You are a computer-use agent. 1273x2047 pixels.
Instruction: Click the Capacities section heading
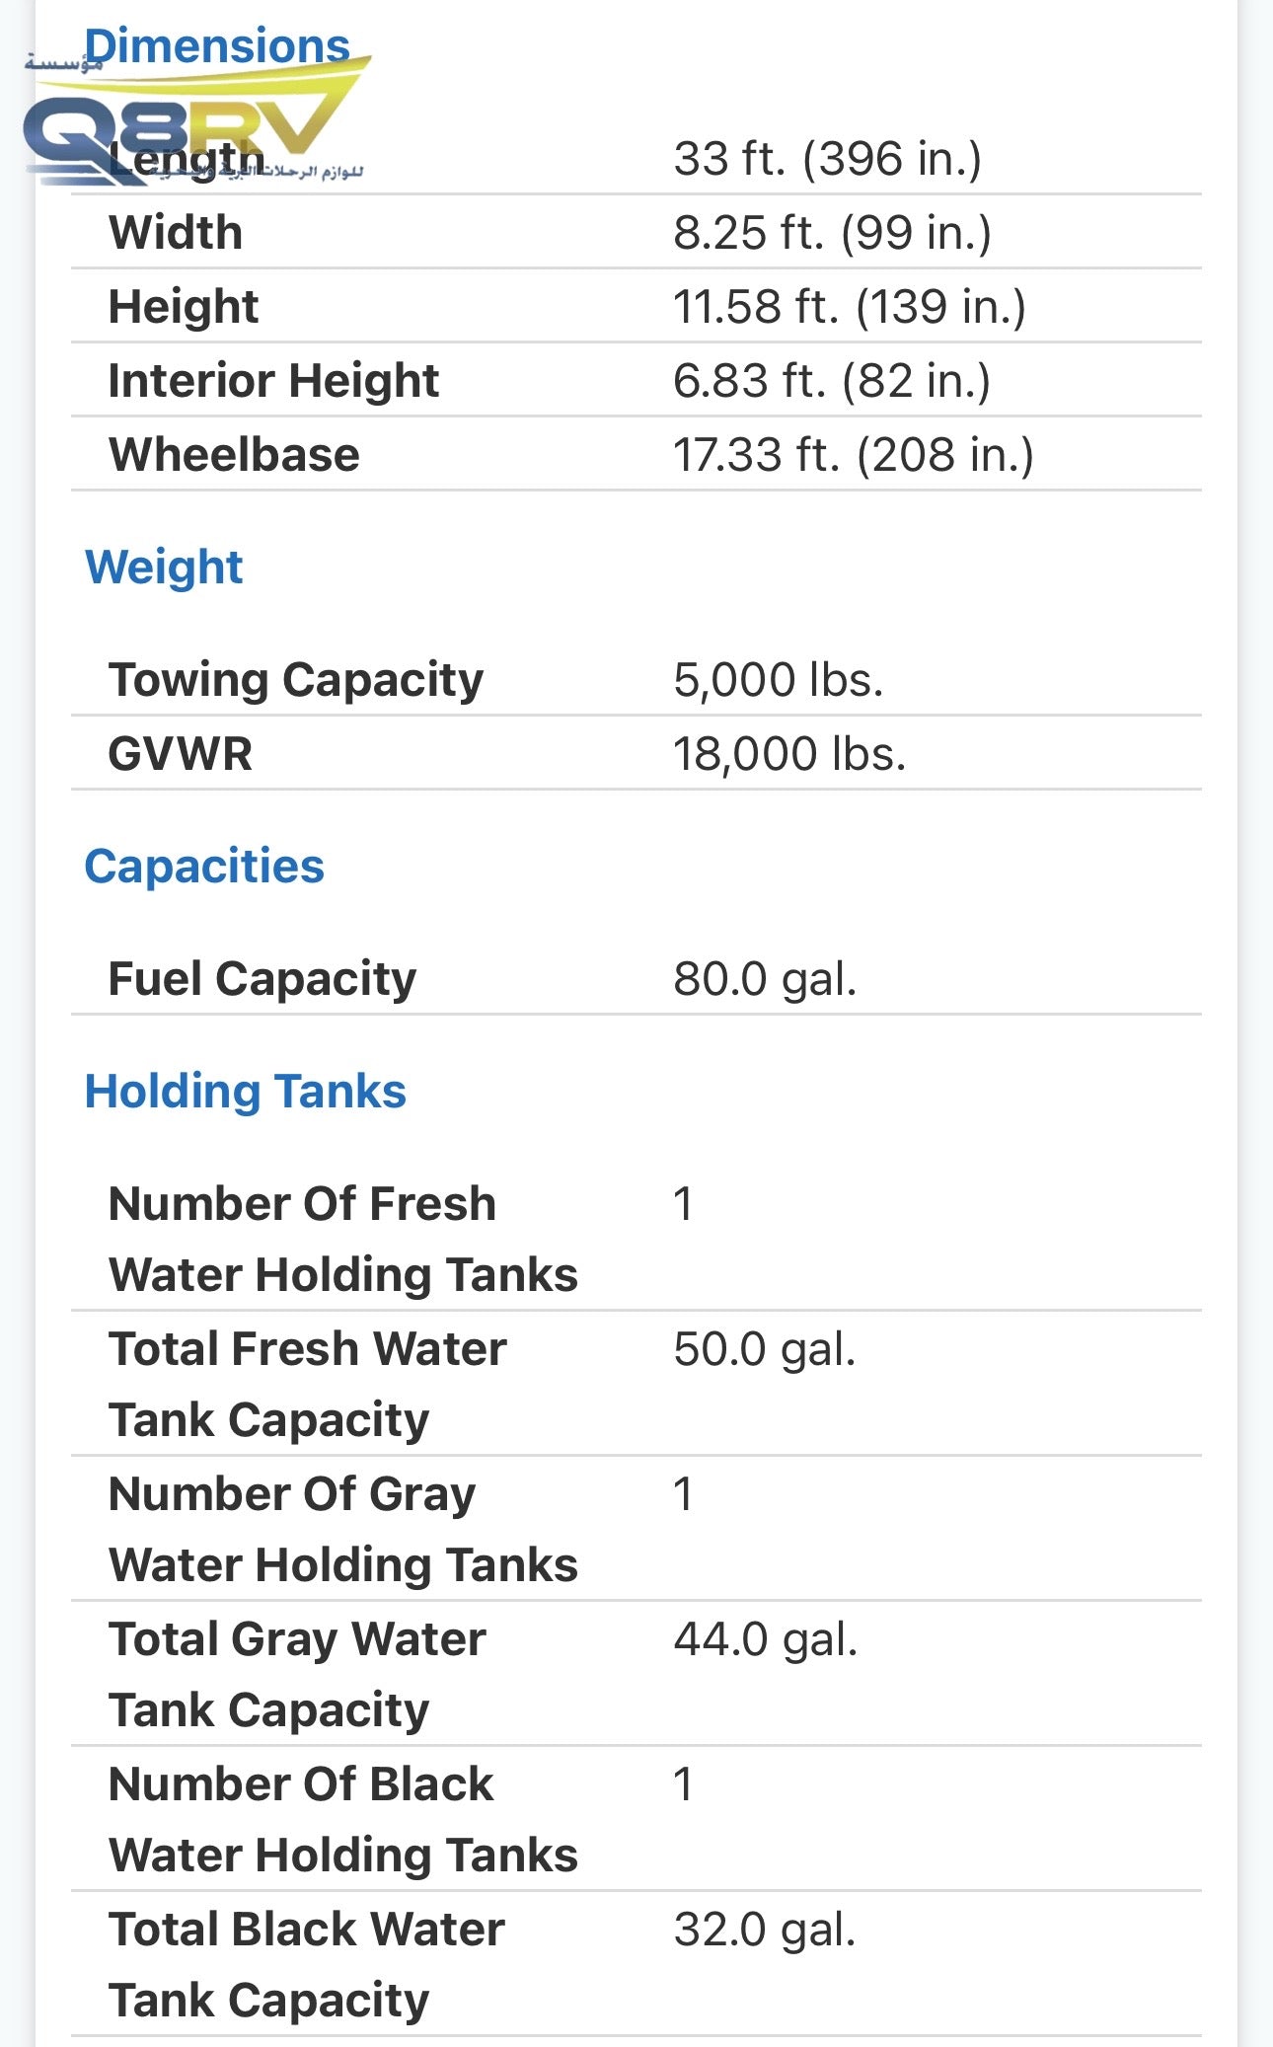[x=204, y=866]
